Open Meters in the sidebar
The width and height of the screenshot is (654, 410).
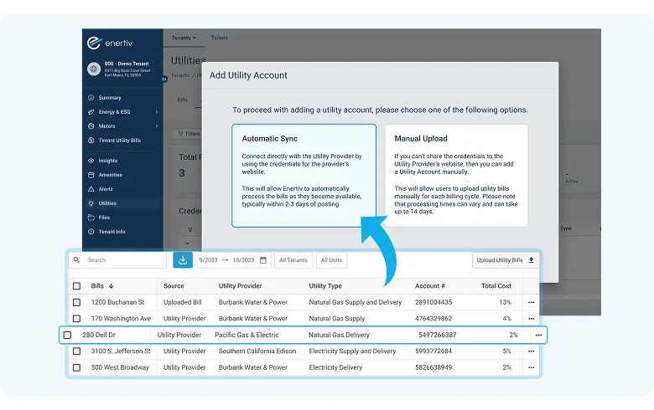(106, 126)
